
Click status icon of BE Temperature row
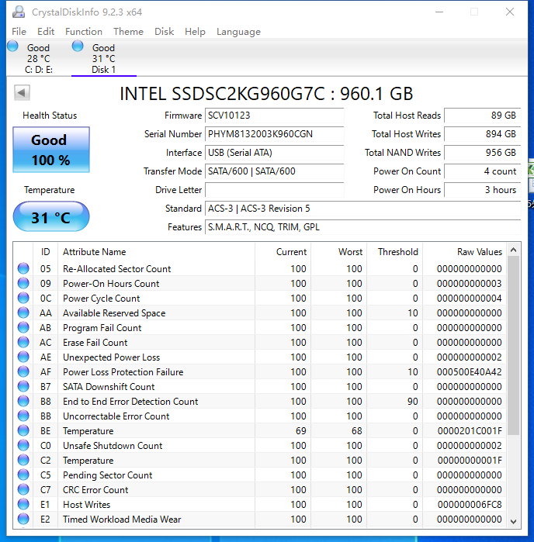click(x=23, y=430)
